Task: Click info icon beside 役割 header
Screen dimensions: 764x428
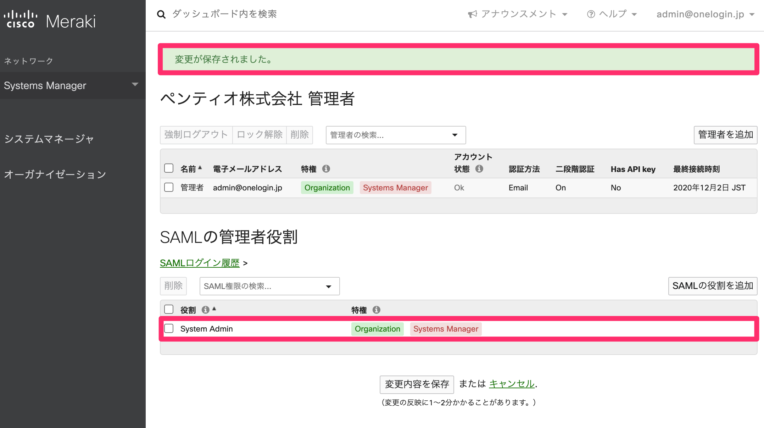Action: tap(205, 310)
